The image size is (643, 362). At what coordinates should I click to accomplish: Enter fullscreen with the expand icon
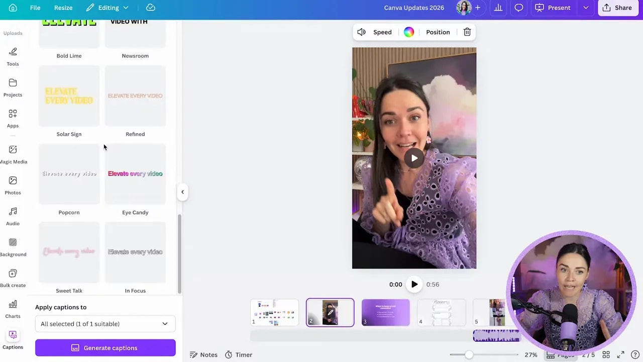[x=621, y=355]
